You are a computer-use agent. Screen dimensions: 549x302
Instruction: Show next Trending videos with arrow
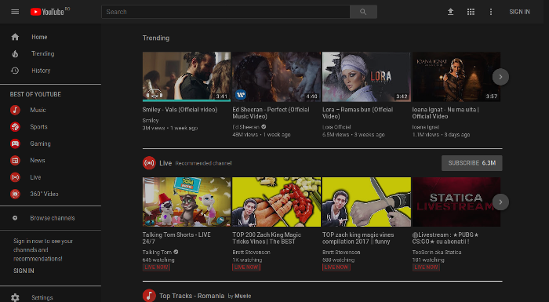pos(500,77)
